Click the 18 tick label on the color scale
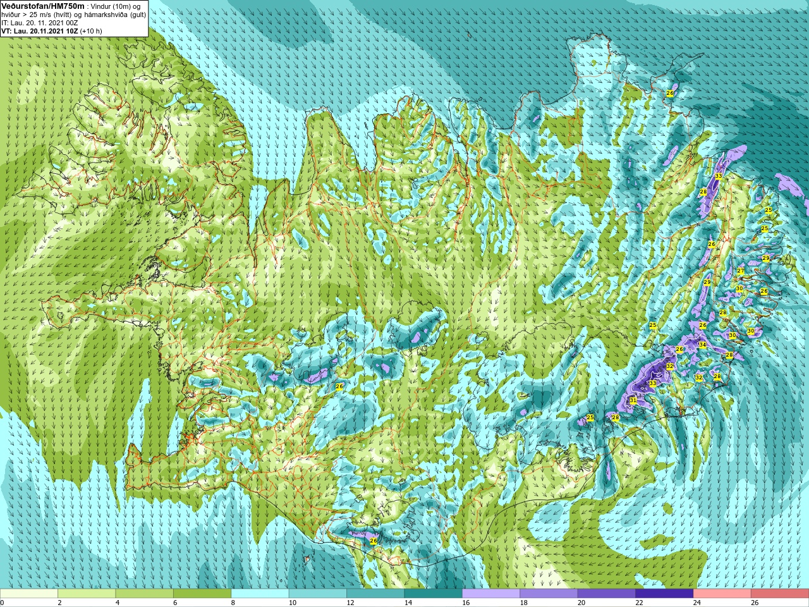This screenshot has height=607, width=809. 523,603
